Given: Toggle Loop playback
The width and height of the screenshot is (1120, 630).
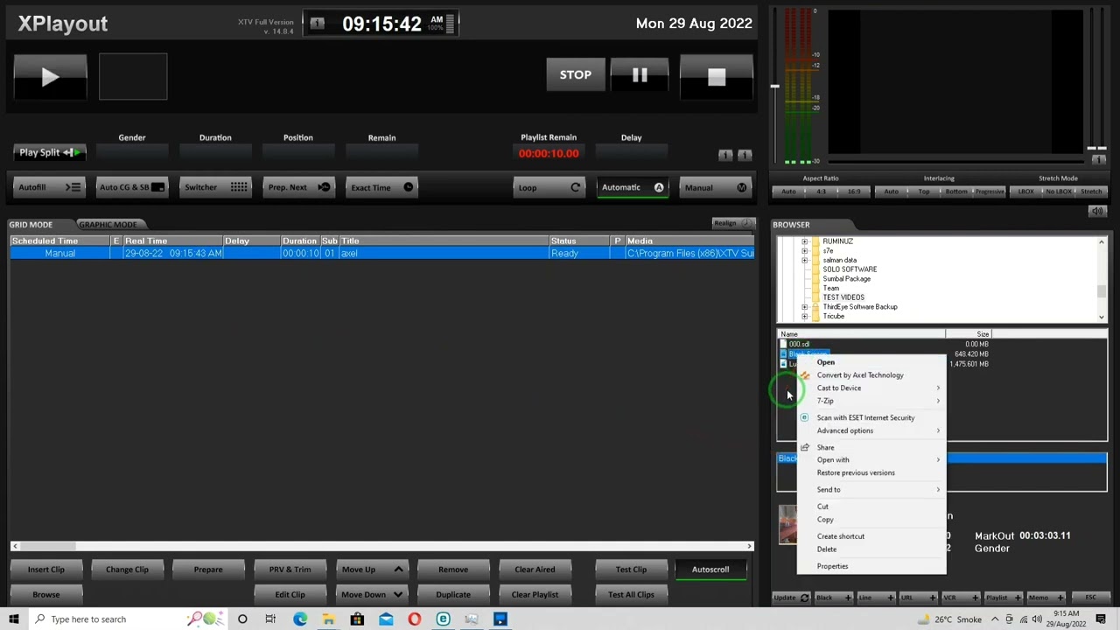Looking at the screenshot, I should pyautogui.click(x=549, y=187).
